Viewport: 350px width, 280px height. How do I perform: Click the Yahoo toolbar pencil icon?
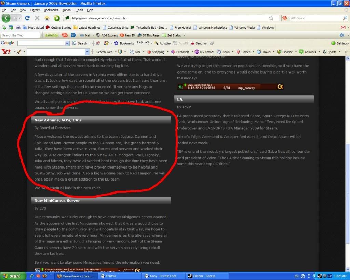click(19, 52)
